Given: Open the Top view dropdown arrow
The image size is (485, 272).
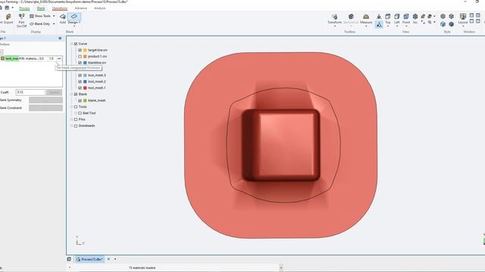Looking at the screenshot, I should [x=387, y=26].
